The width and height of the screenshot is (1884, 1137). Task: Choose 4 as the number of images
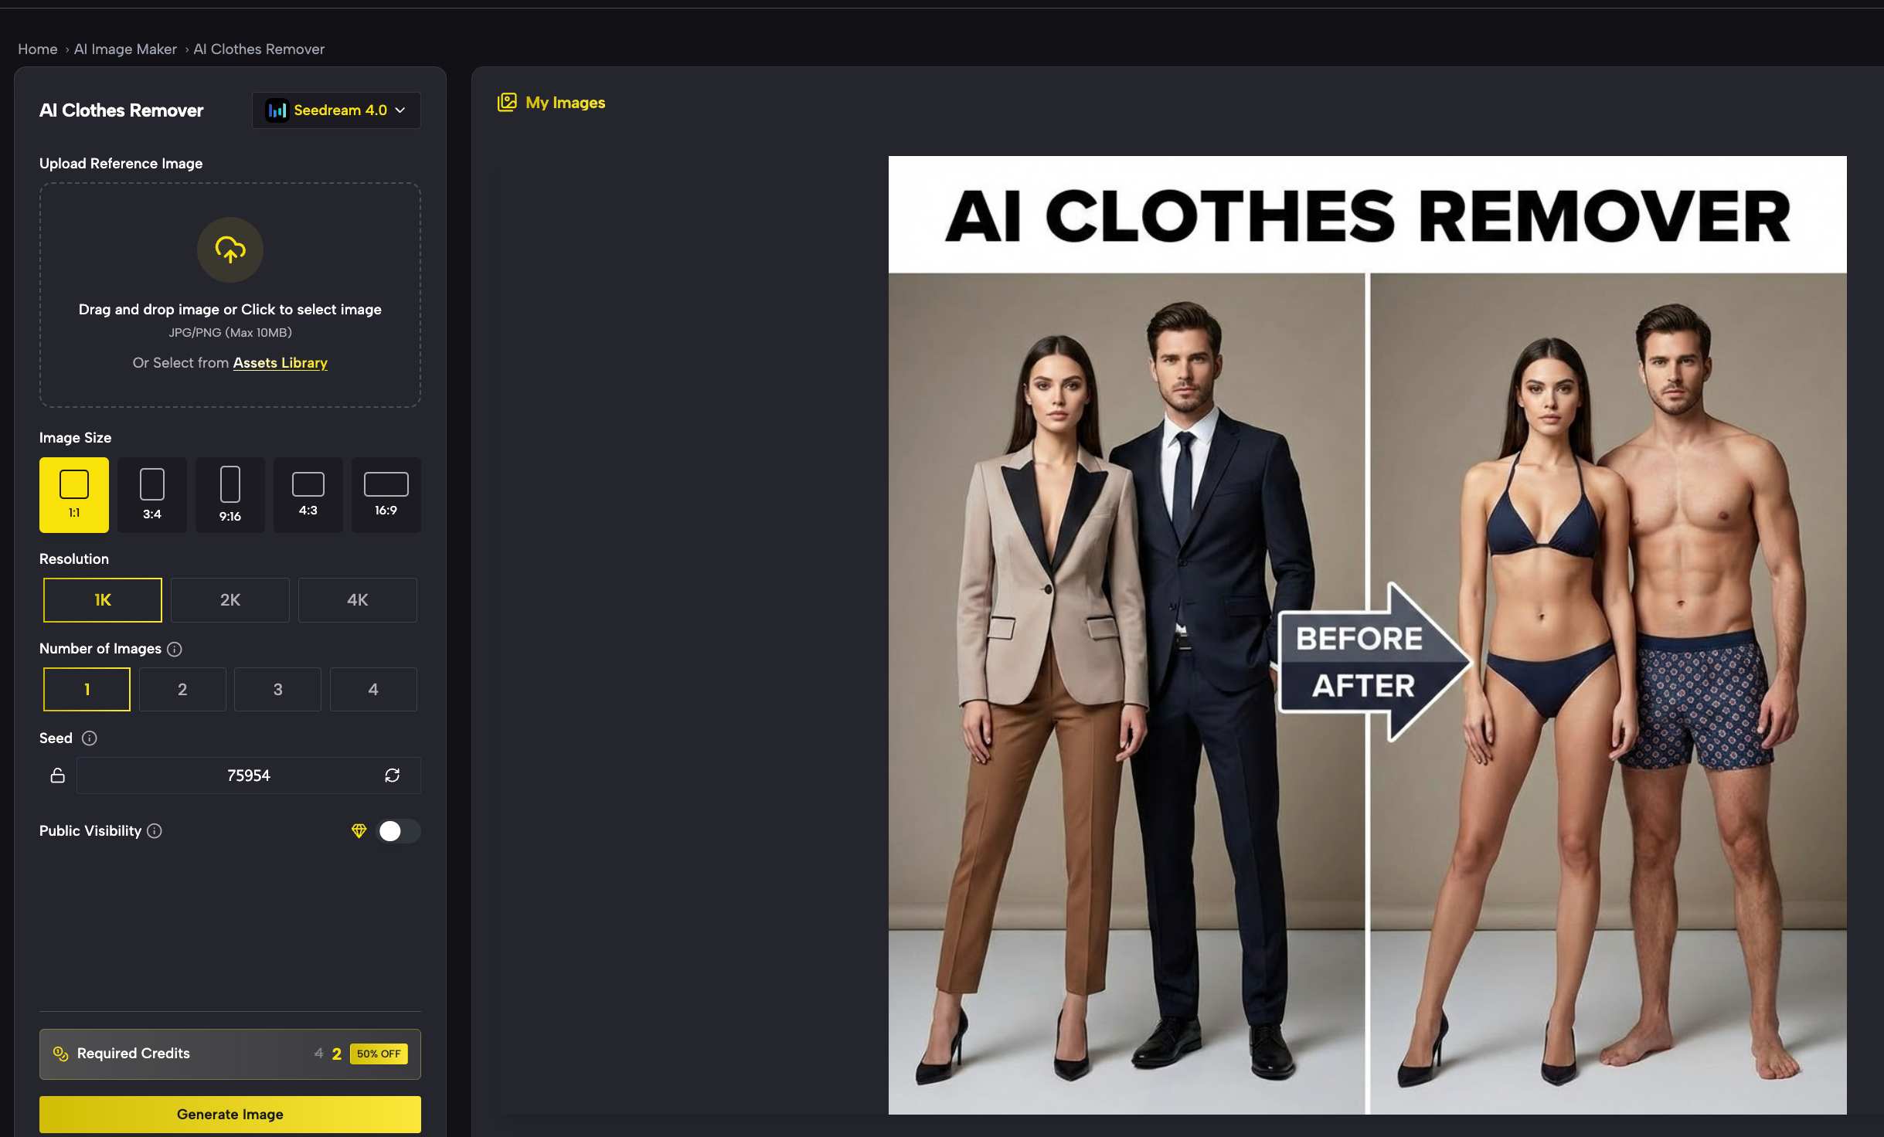(x=373, y=689)
